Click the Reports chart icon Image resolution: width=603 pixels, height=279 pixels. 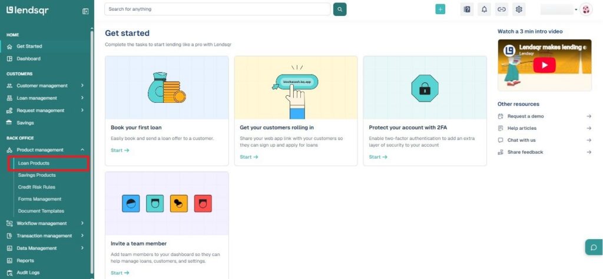(9, 261)
